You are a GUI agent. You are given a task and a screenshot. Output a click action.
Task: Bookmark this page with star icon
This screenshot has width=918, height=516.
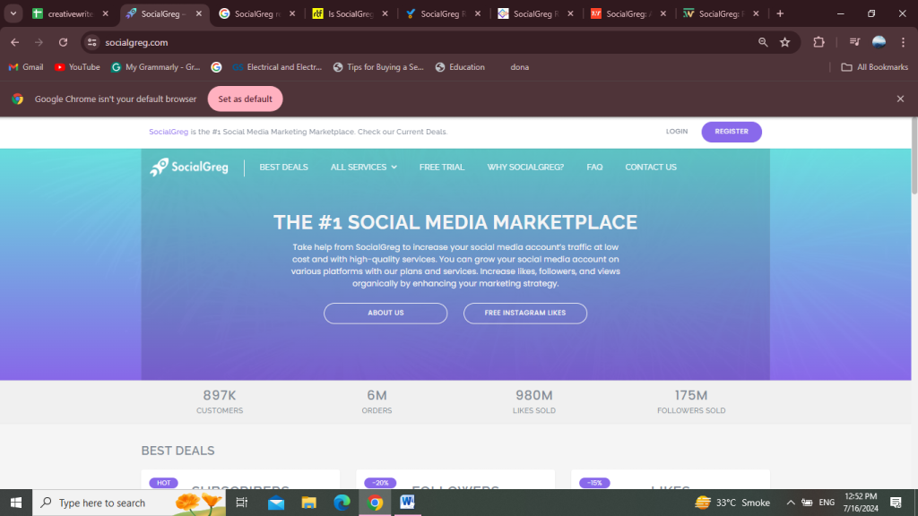785,42
